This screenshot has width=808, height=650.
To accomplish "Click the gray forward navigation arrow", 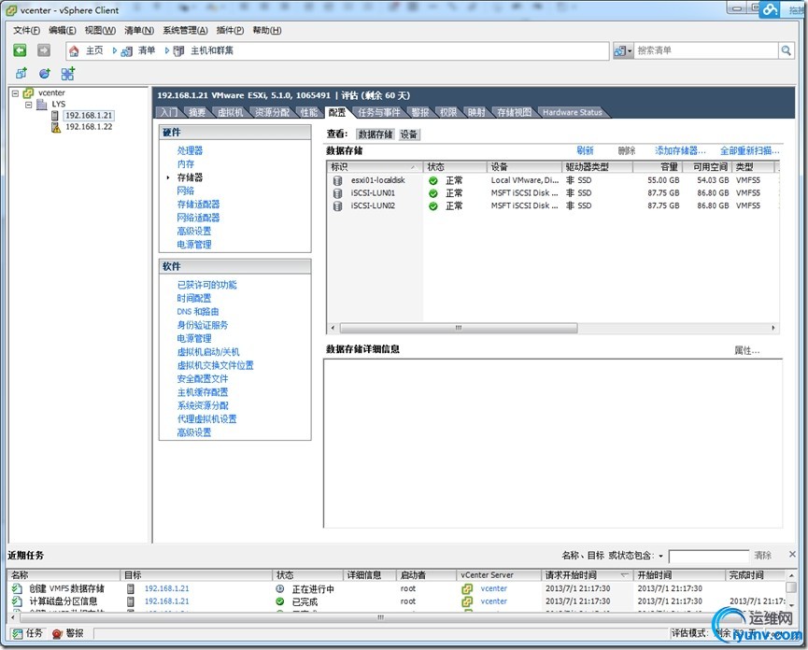I will pos(44,49).
